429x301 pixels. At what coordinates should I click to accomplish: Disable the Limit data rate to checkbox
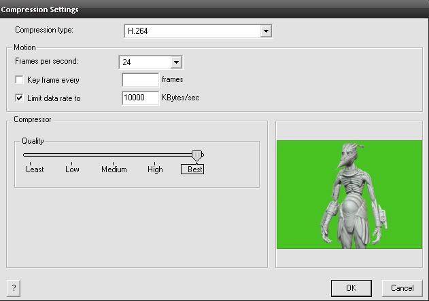click(19, 98)
